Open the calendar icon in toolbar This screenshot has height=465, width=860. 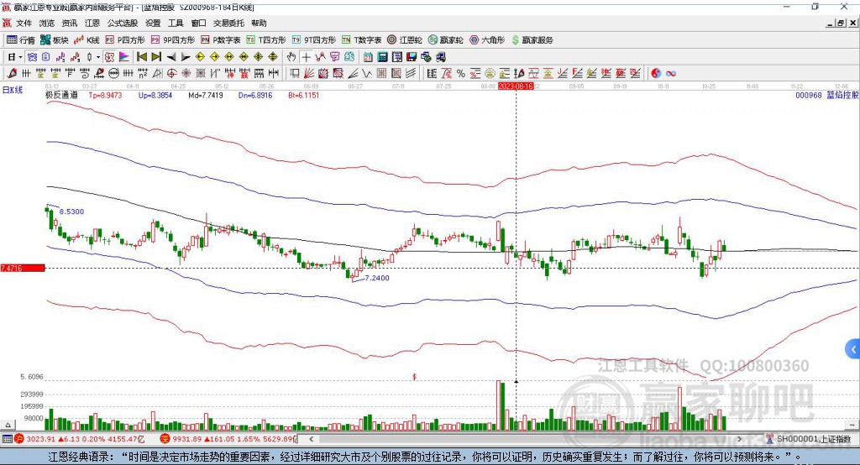[x=368, y=56]
